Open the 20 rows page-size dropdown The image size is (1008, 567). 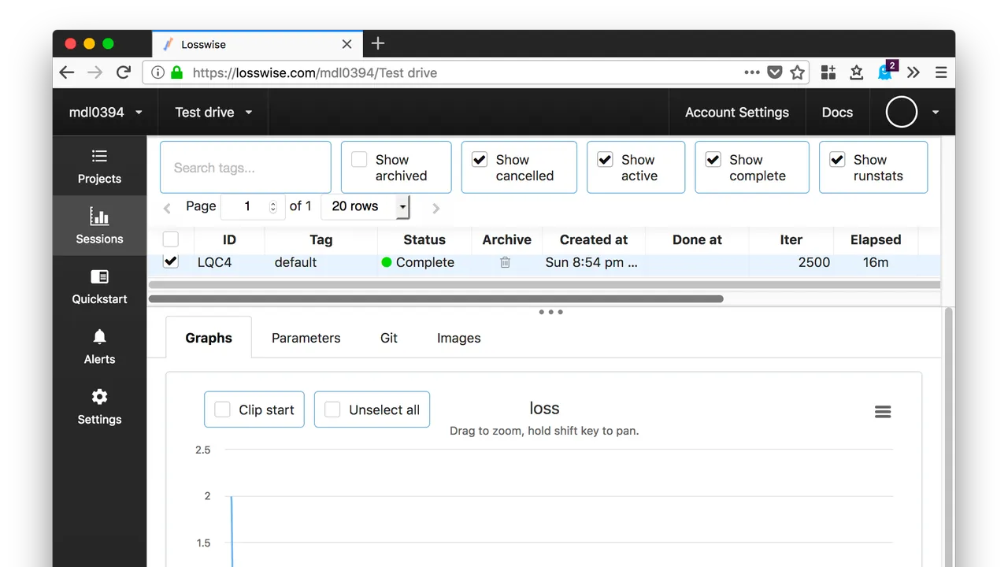click(365, 206)
